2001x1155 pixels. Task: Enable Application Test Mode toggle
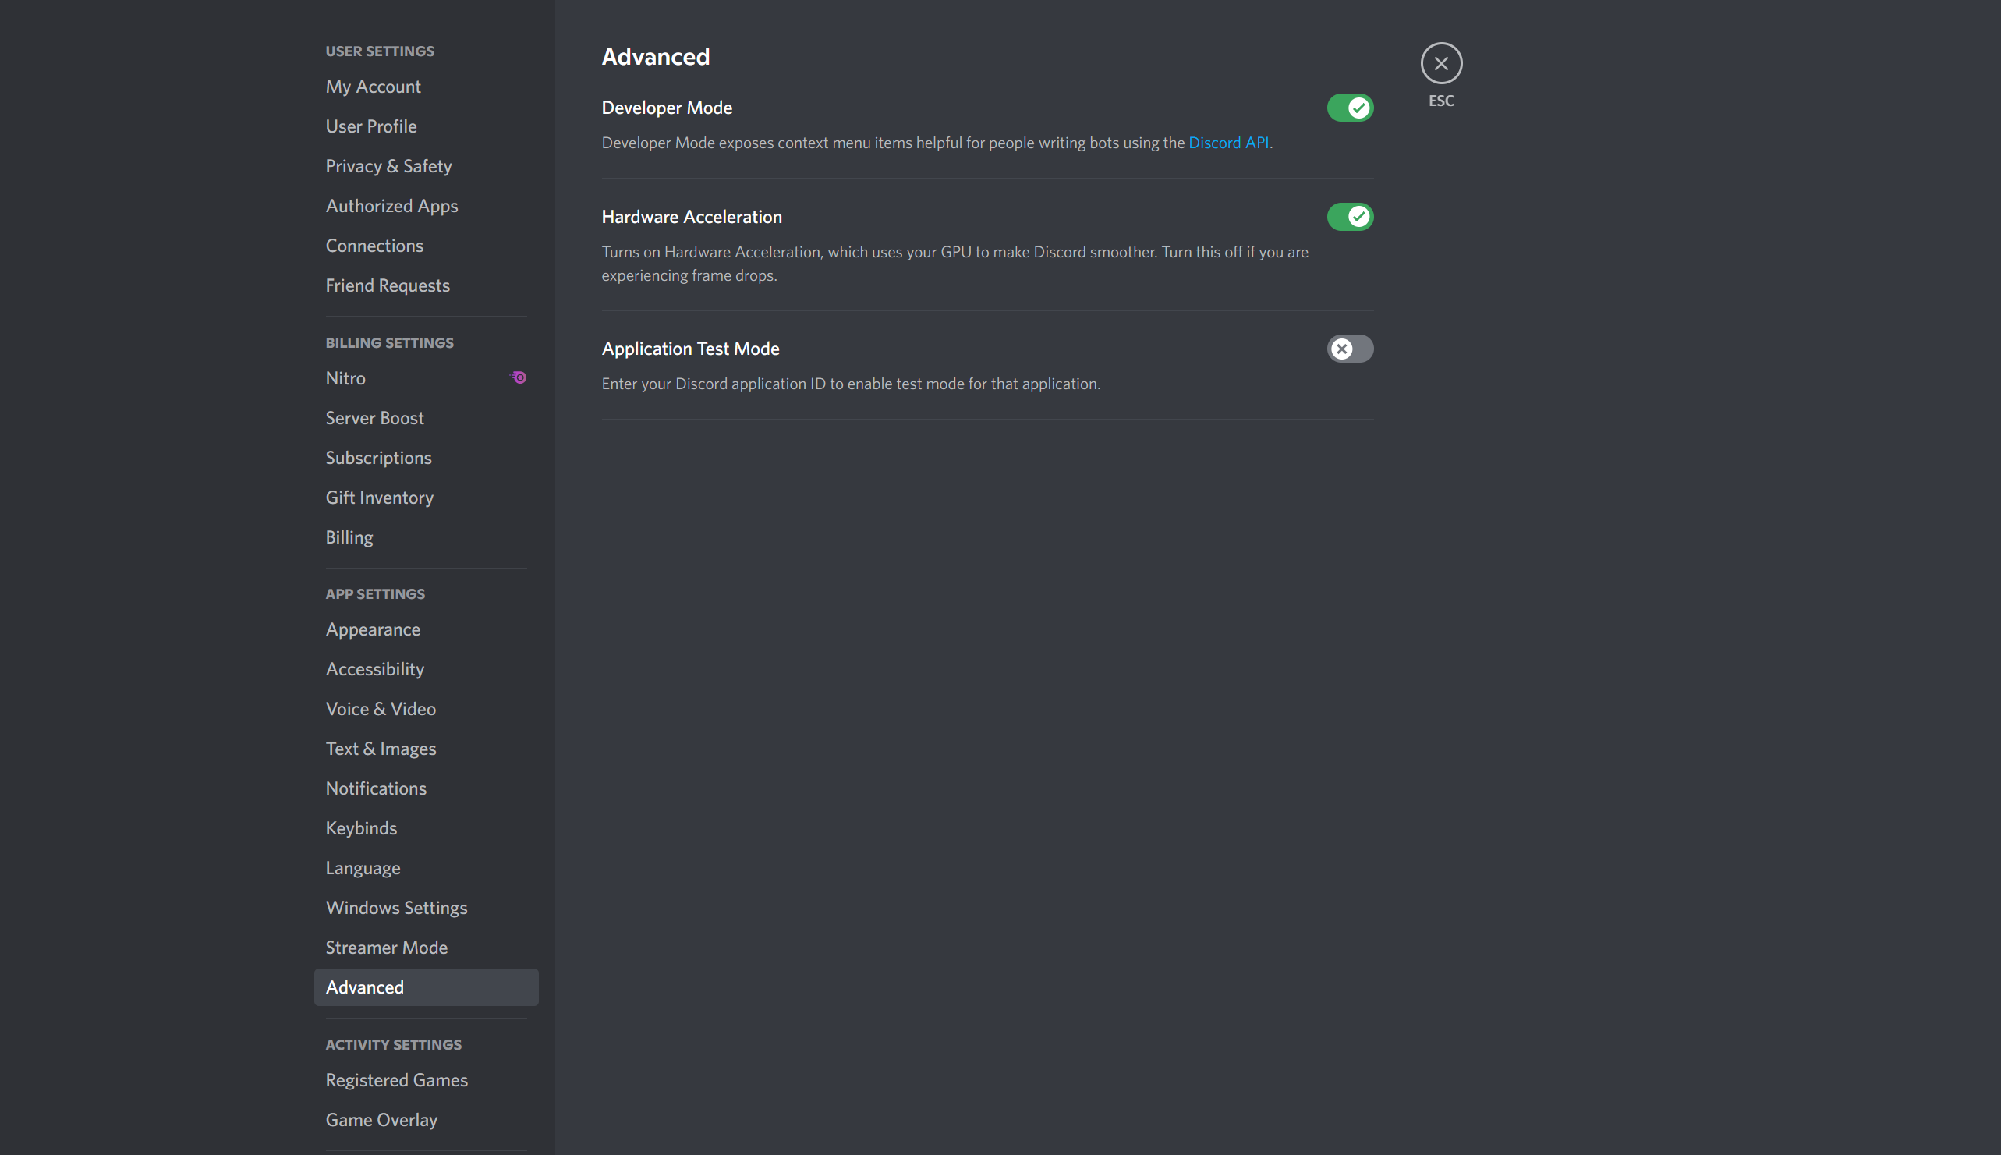click(1349, 349)
